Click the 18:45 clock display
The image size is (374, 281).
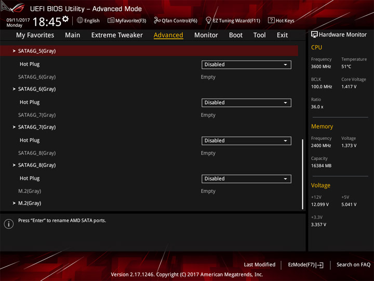(47, 22)
